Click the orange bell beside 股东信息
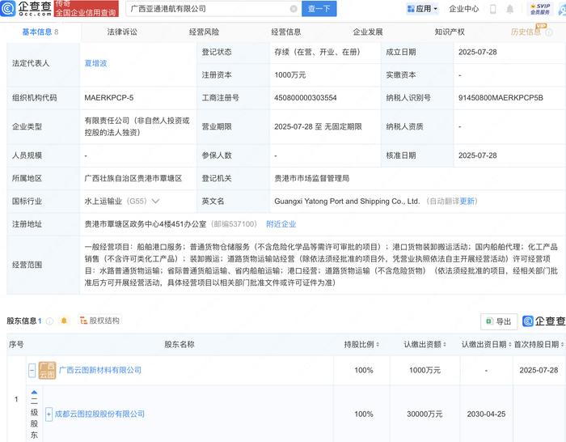Image resolution: width=566 pixels, height=442 pixels. (64, 321)
